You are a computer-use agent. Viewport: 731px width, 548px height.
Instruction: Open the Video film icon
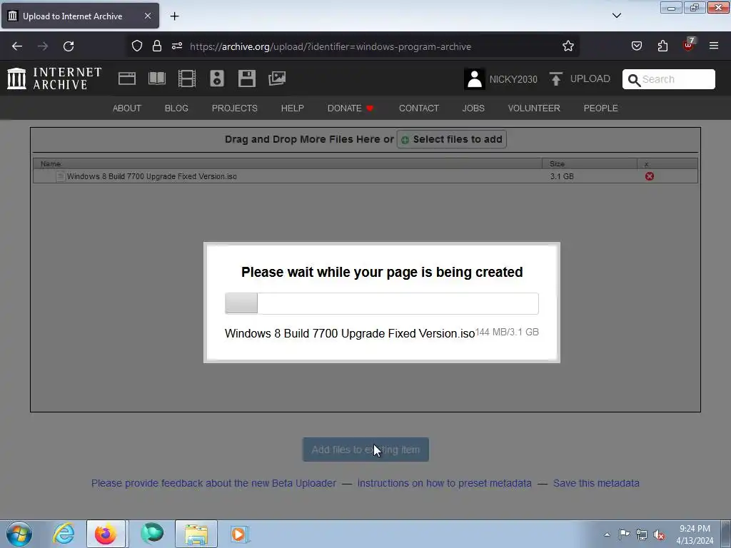[x=187, y=78]
